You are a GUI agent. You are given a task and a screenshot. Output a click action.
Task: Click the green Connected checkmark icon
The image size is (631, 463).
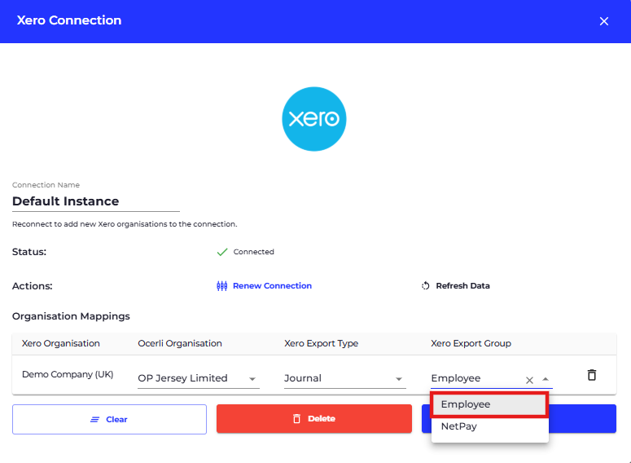click(222, 252)
